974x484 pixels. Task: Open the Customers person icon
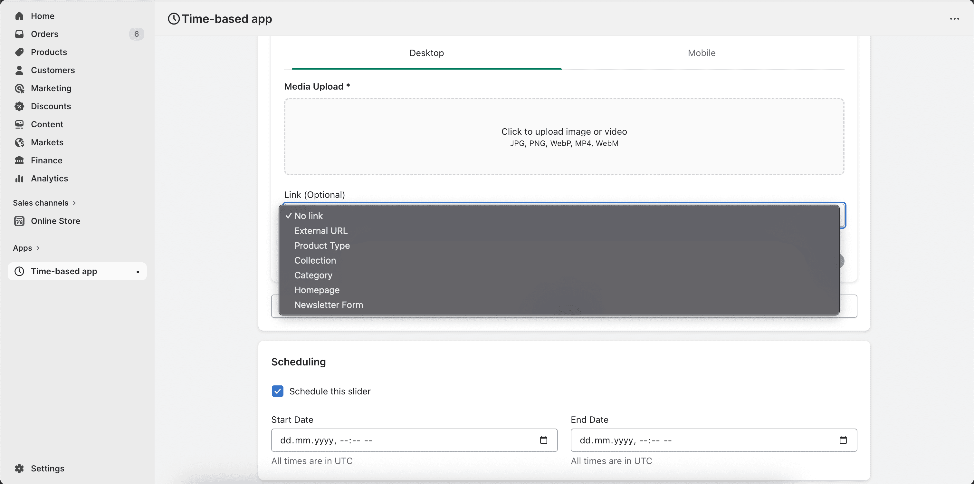20,70
